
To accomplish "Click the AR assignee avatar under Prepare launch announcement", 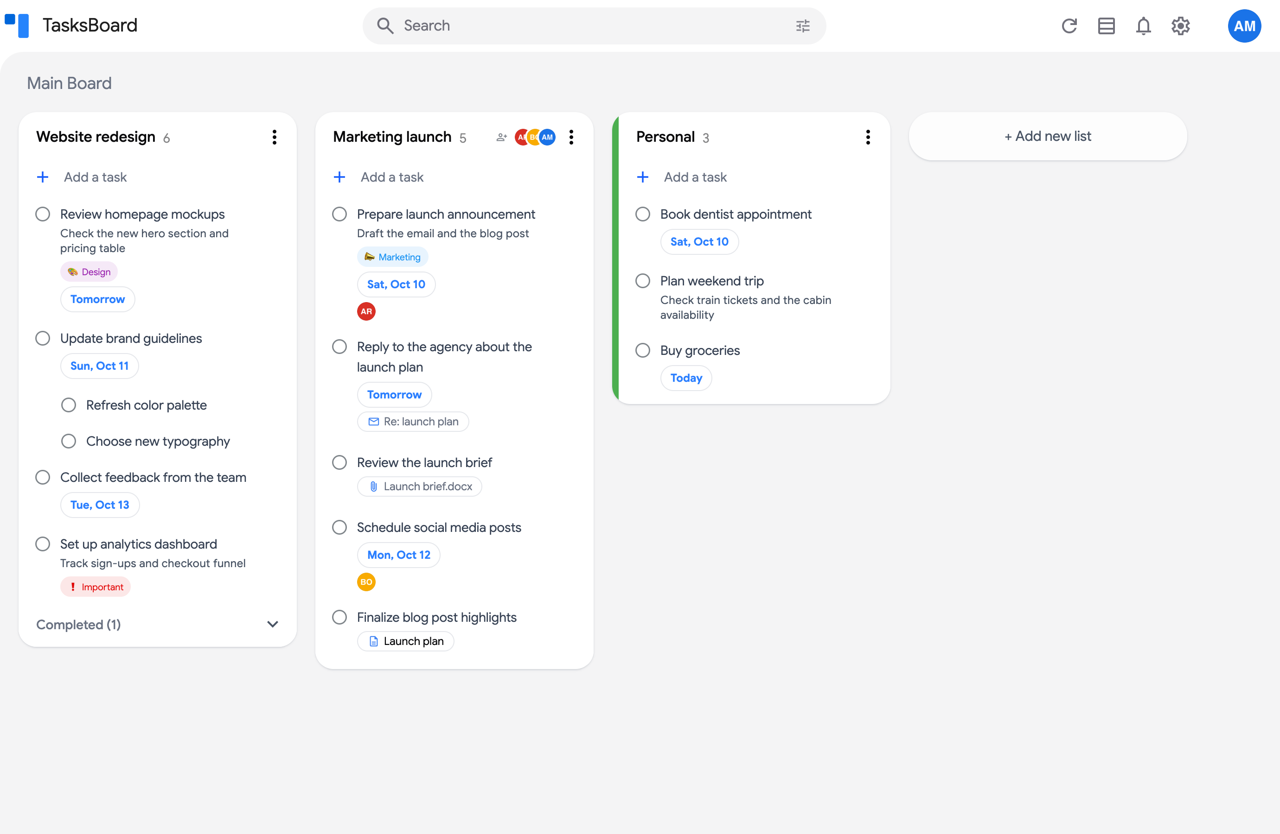I will point(366,311).
